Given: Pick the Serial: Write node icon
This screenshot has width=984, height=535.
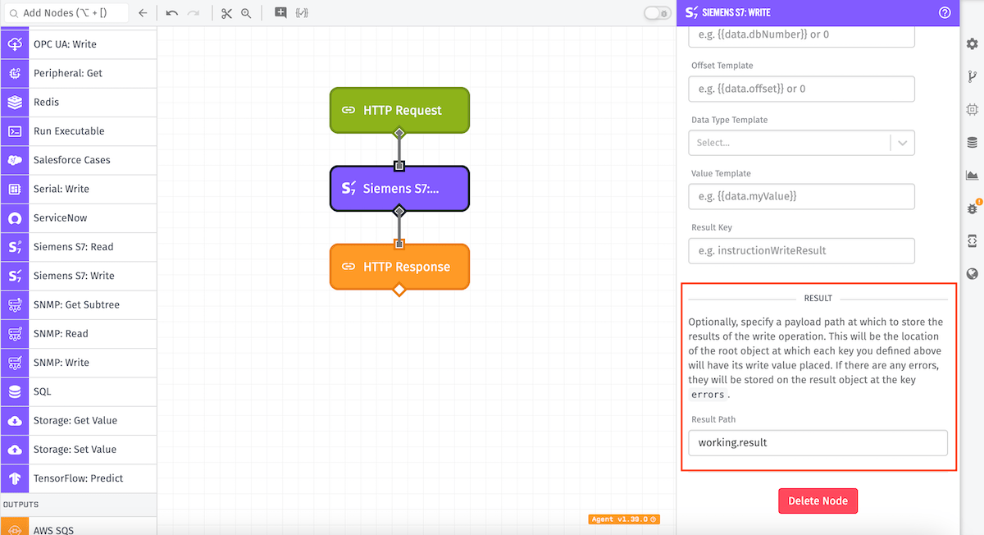Looking at the screenshot, I should pos(15,189).
